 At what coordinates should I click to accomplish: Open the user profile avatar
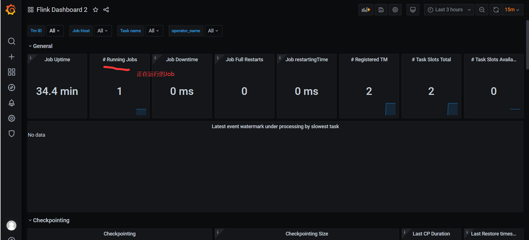coord(12,225)
